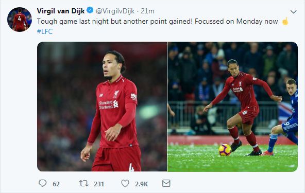
Task: Click the 21m timestamp
Action: [147, 11]
